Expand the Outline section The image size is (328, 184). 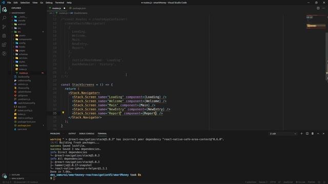(x=16, y=175)
